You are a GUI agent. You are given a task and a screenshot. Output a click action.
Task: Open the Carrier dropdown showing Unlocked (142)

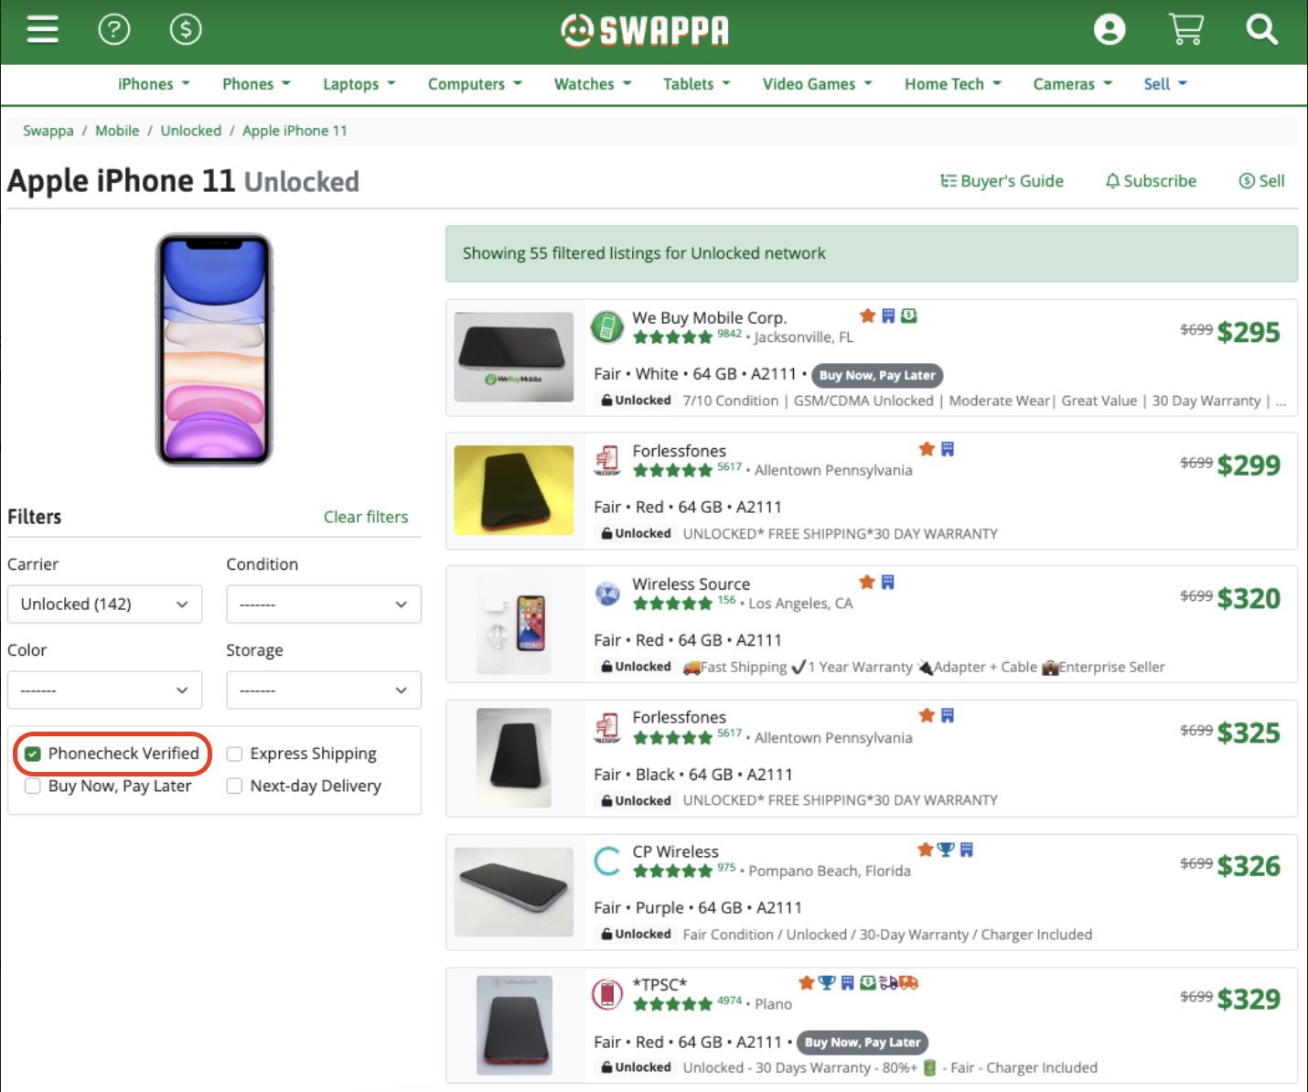104,605
